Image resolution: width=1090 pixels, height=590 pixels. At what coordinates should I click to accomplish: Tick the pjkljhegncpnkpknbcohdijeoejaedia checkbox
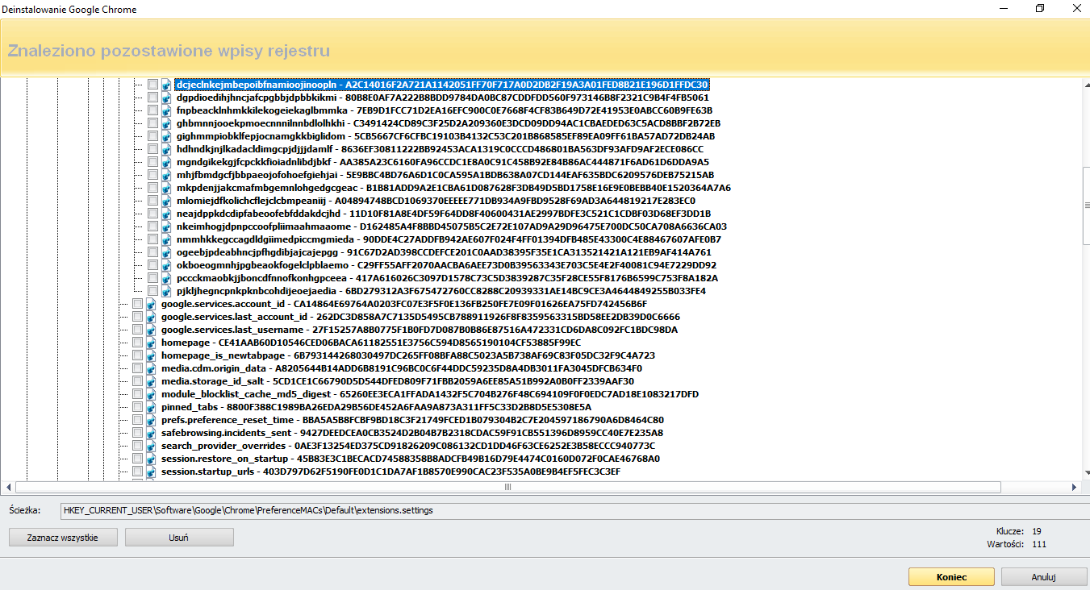point(152,291)
